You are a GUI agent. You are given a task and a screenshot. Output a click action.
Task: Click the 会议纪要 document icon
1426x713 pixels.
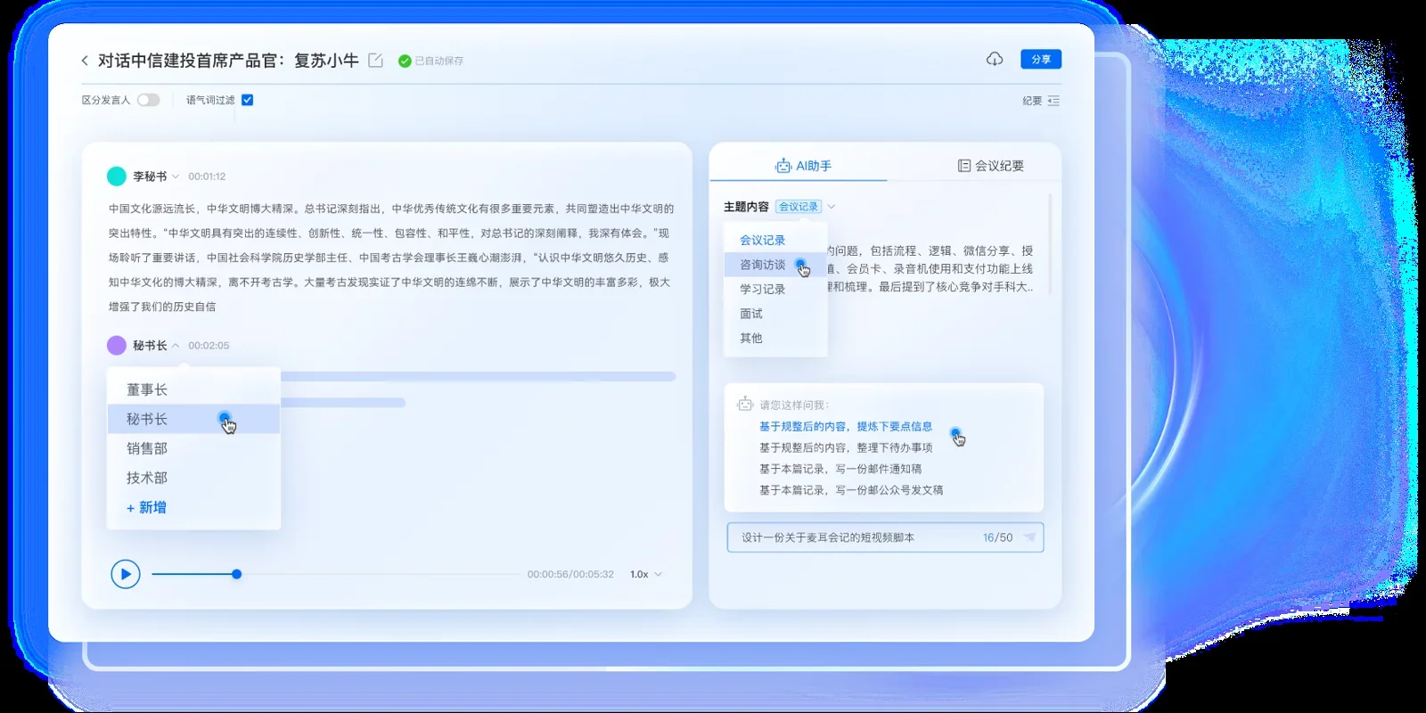coord(963,166)
